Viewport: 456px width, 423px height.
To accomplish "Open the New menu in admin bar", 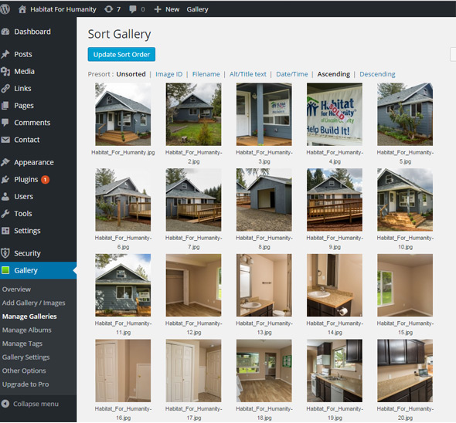I will tap(172, 9).
